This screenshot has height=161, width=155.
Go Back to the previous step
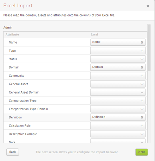click(13, 152)
